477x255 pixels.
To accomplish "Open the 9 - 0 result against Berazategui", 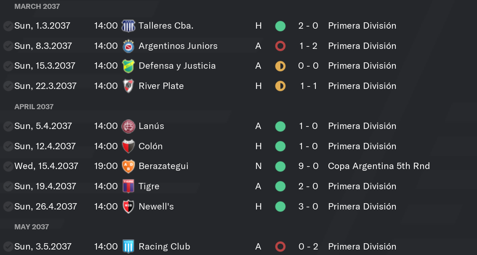I will coord(308,166).
